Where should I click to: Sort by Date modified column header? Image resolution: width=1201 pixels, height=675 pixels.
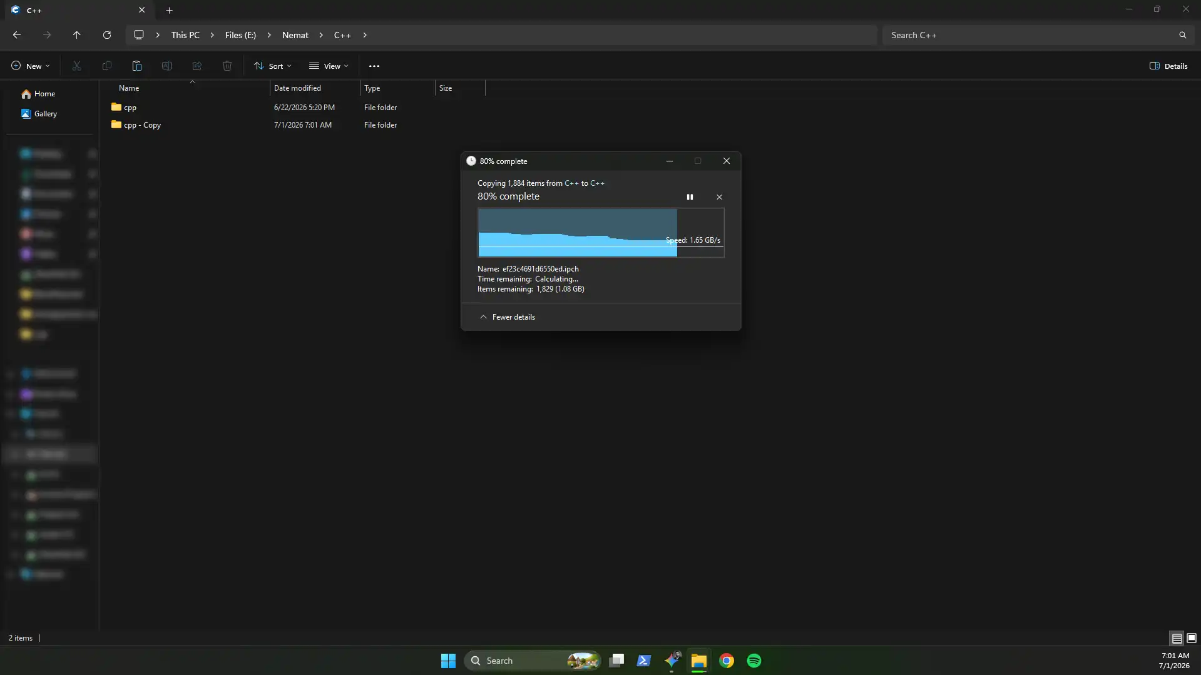[315, 88]
